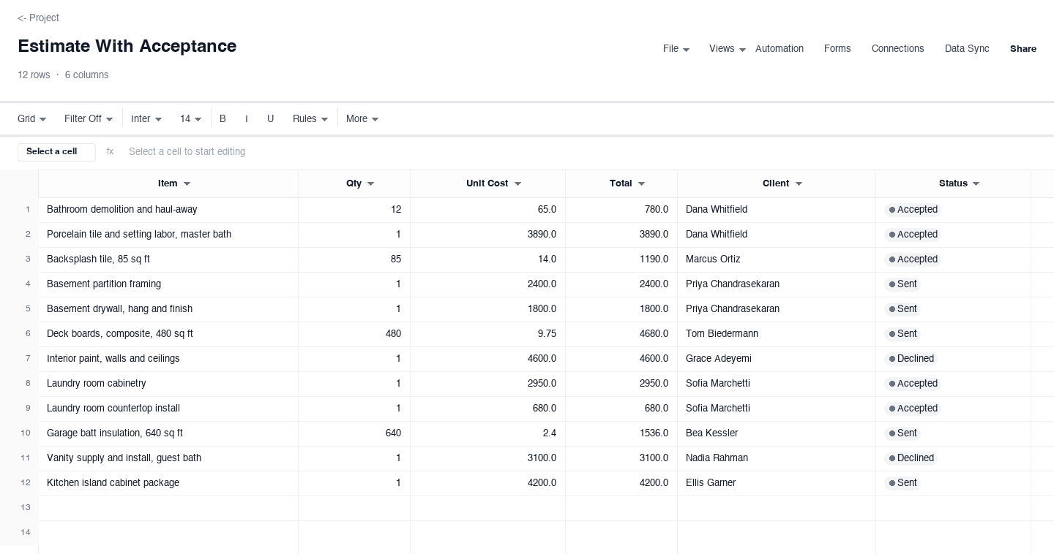Expand the Grid view dropdown
The width and height of the screenshot is (1054, 554).
[32, 118]
